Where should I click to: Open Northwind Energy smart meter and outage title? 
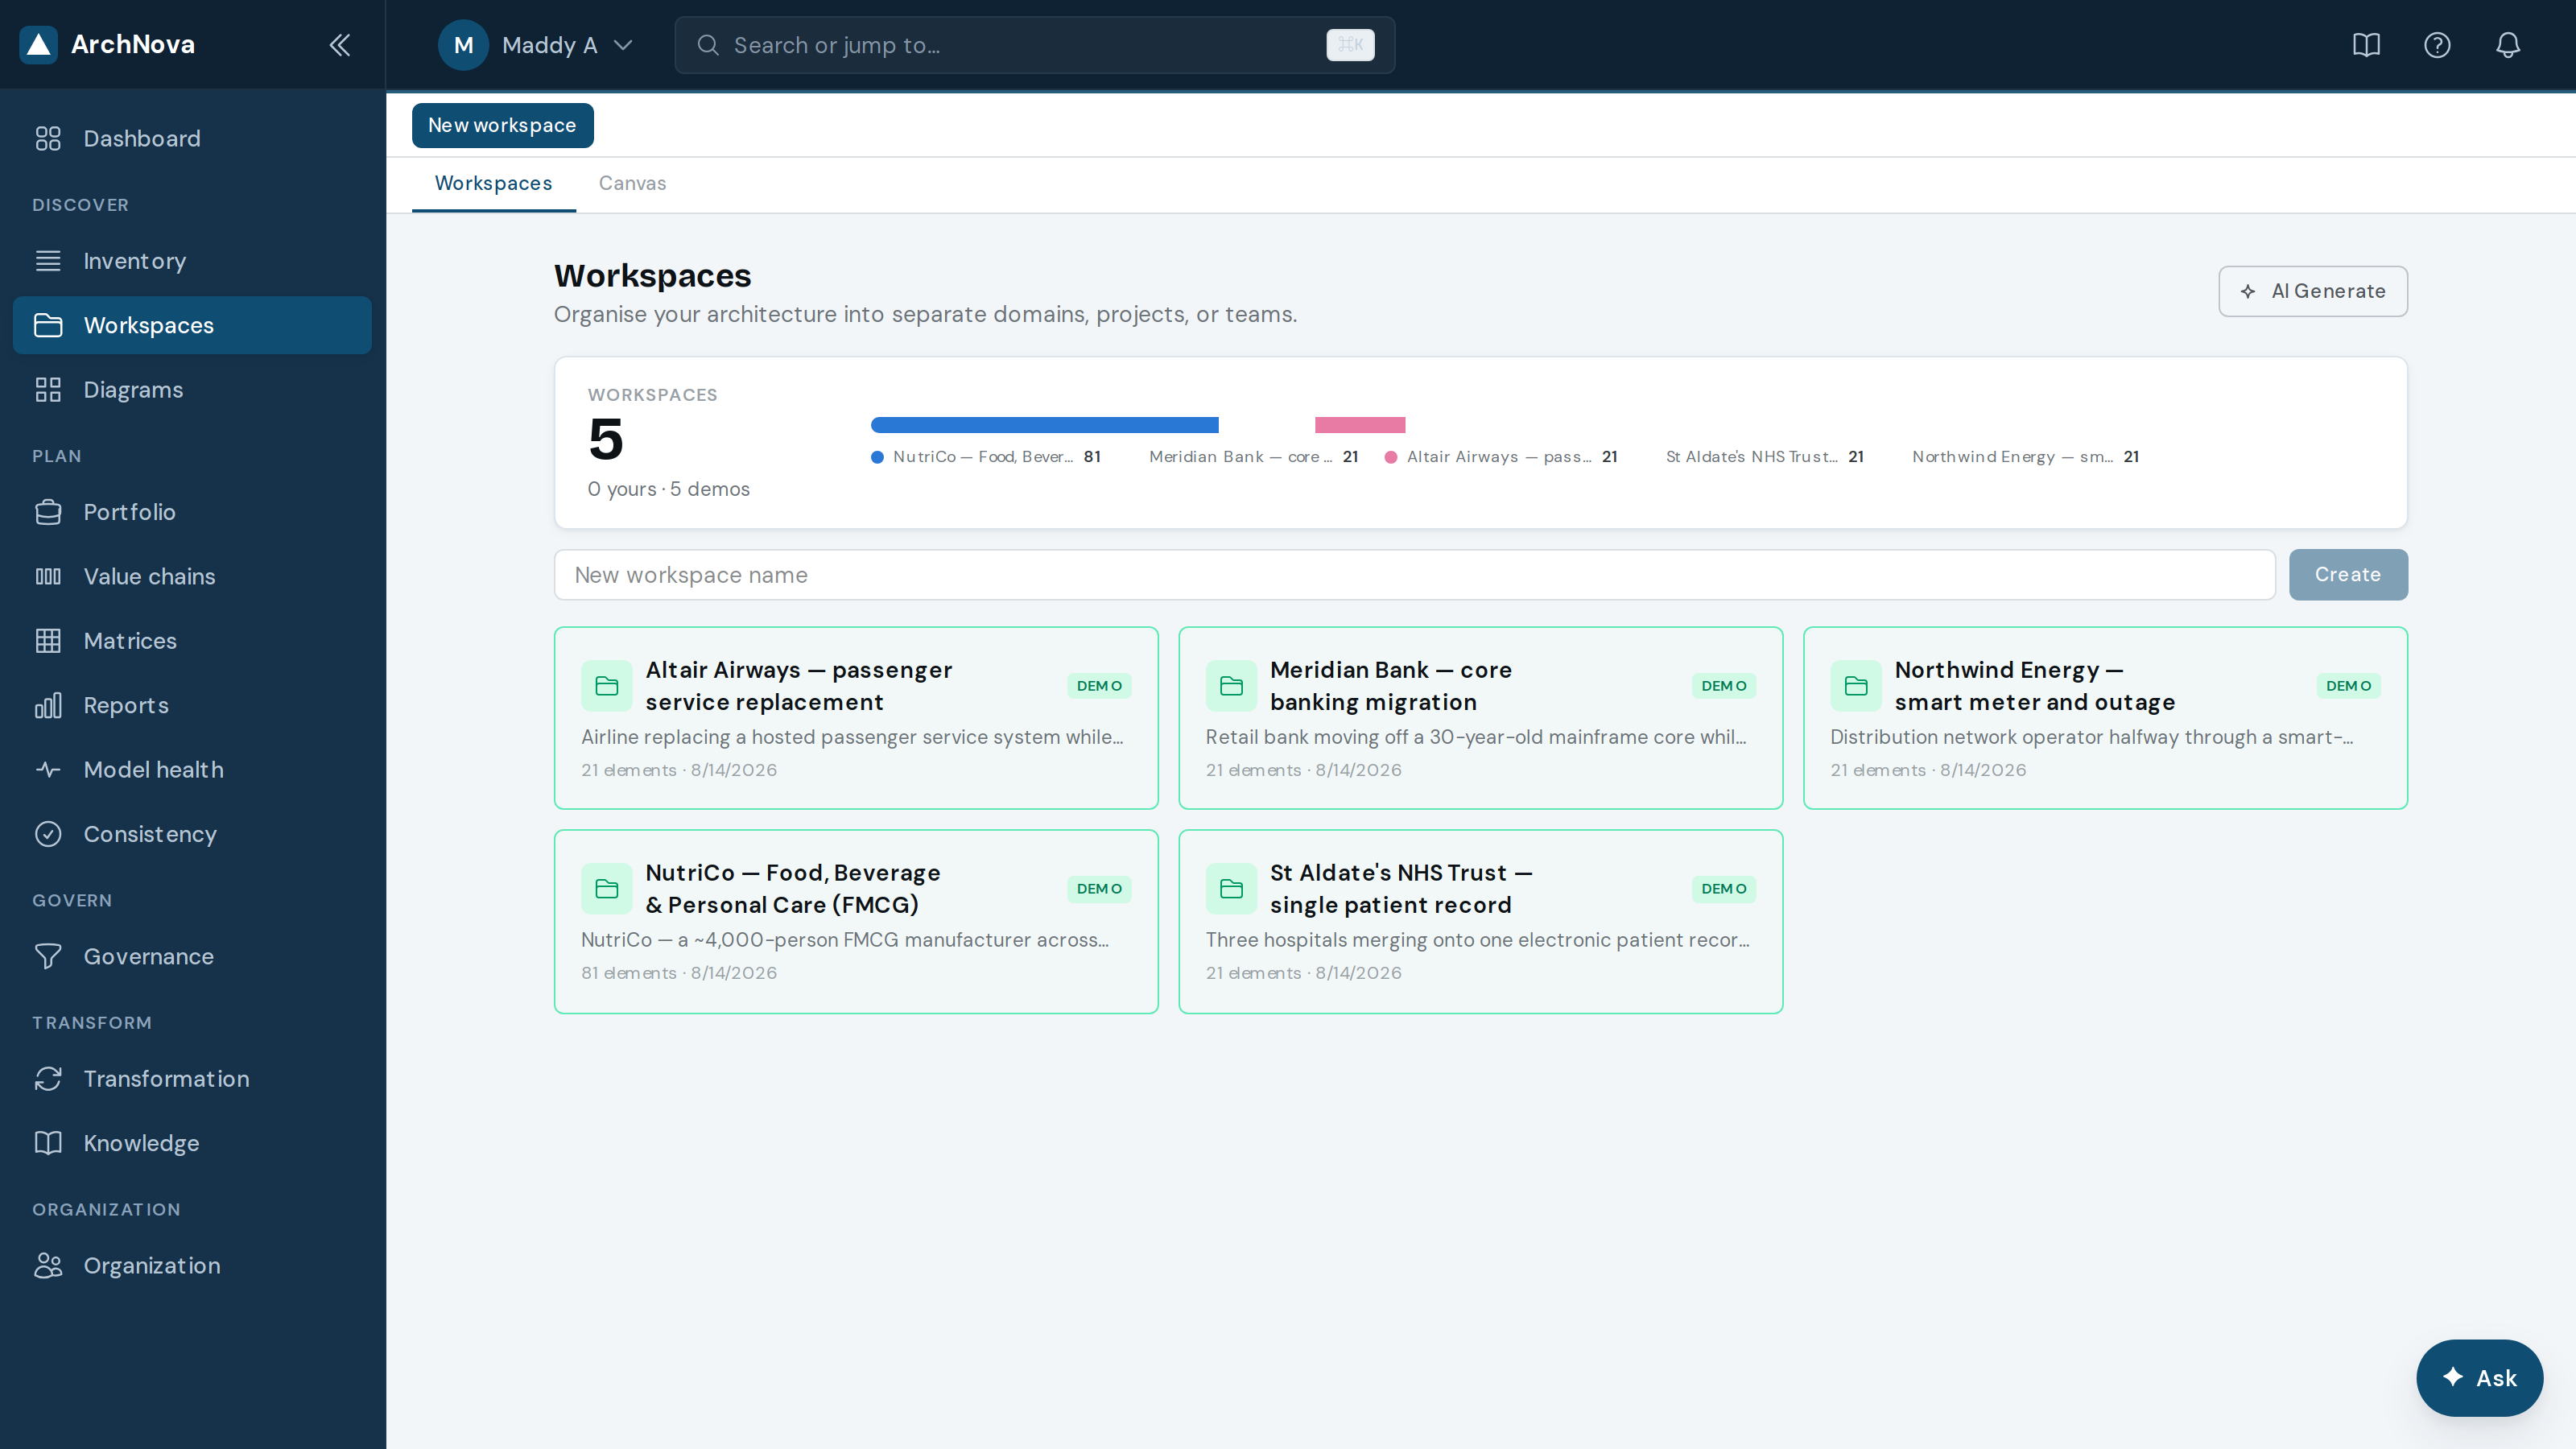2034,686
